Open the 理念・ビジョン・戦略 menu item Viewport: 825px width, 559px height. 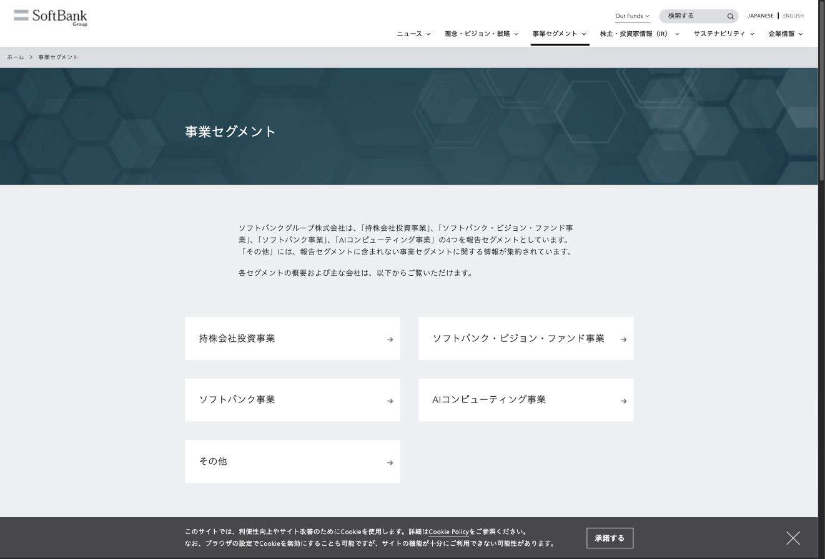click(x=477, y=34)
